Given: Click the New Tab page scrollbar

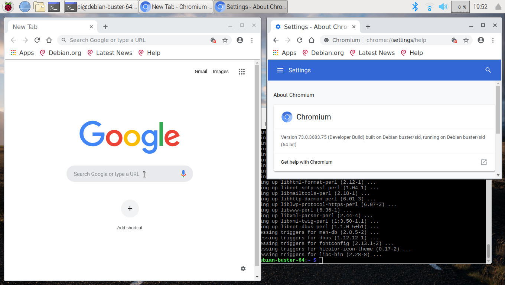Looking at the screenshot, I should pyautogui.click(x=257, y=166).
